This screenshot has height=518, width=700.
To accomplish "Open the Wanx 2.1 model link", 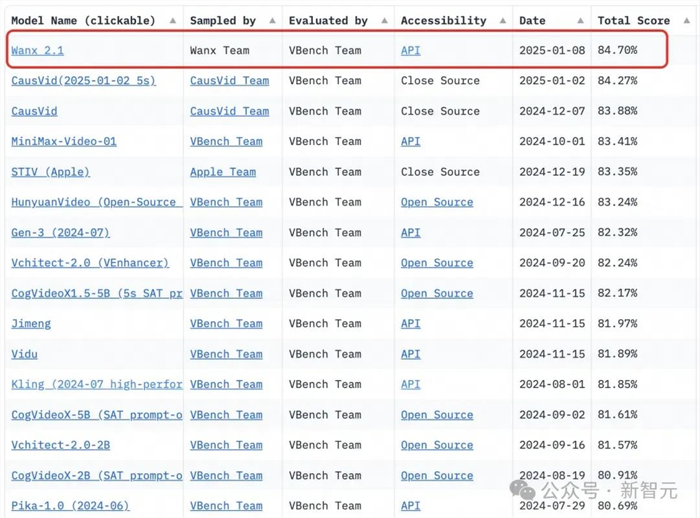I will point(38,50).
